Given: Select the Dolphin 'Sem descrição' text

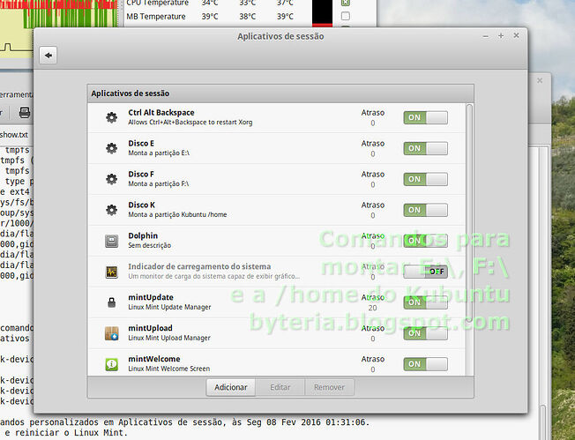Looking at the screenshot, I should coord(150,245).
